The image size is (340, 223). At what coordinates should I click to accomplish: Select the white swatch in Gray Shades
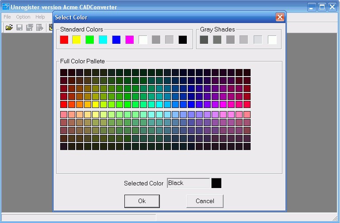(x=272, y=40)
